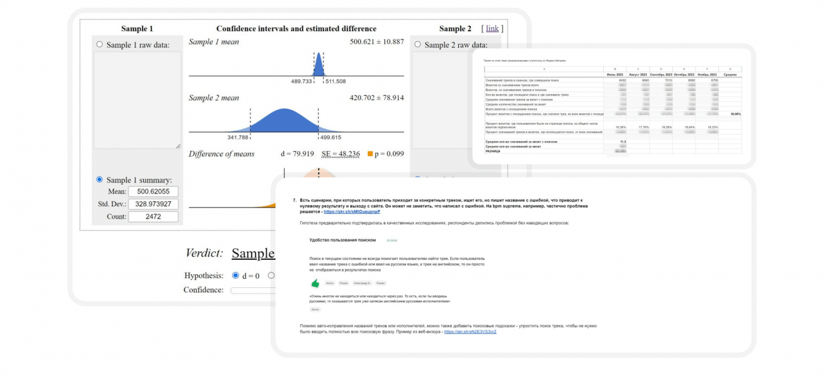Click the "Удобство пользования поиском" heading
Viewport: 824px width, 374px height.
tap(343, 240)
